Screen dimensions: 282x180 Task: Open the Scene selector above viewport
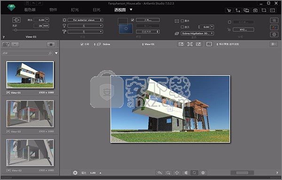click(x=102, y=44)
